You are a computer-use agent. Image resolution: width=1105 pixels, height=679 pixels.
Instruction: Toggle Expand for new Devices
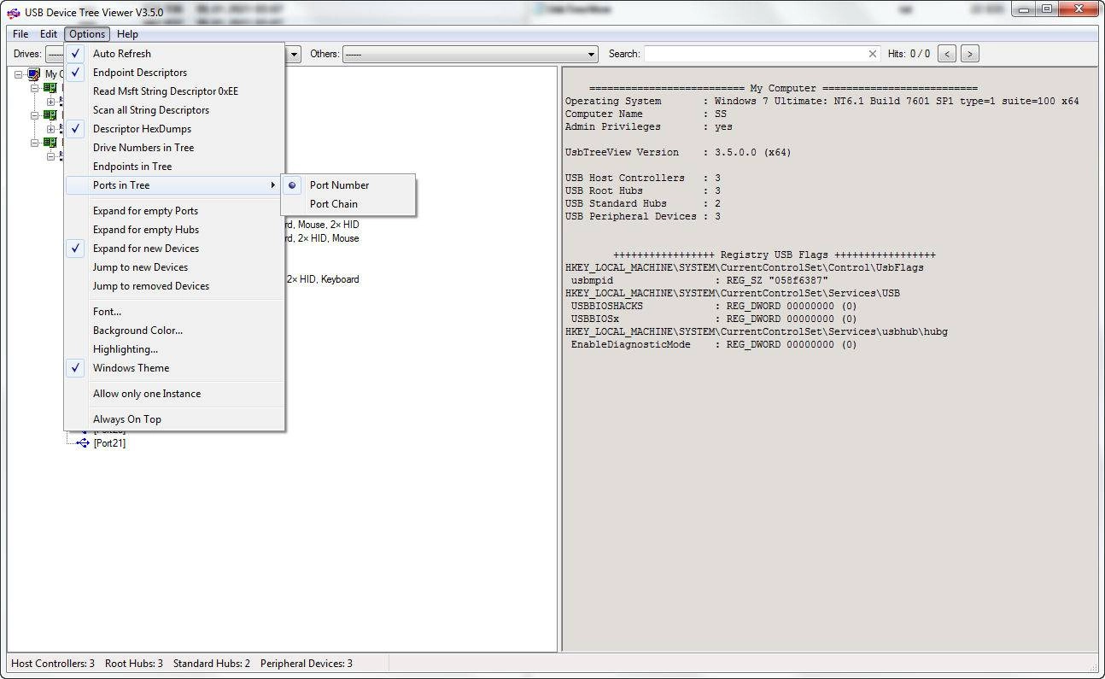click(x=174, y=249)
